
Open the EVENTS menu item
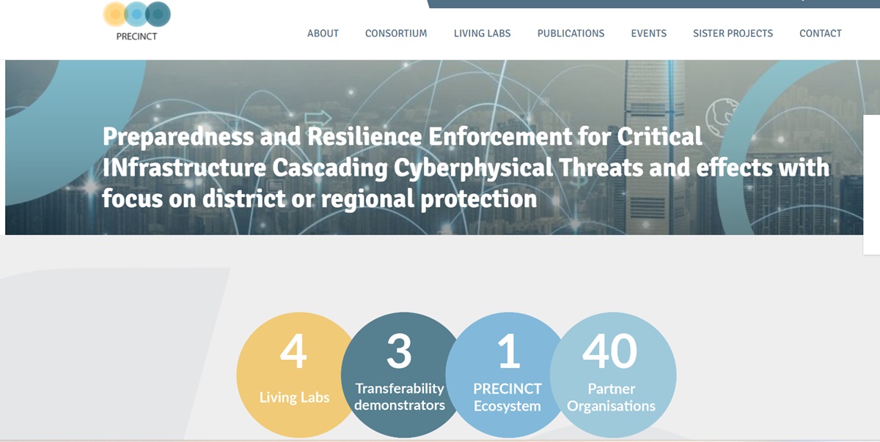(649, 33)
